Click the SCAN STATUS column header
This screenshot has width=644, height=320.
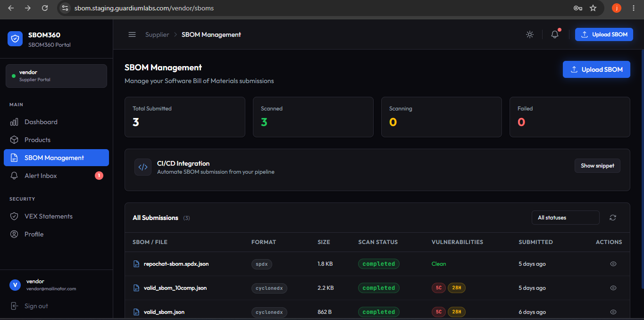(378, 242)
